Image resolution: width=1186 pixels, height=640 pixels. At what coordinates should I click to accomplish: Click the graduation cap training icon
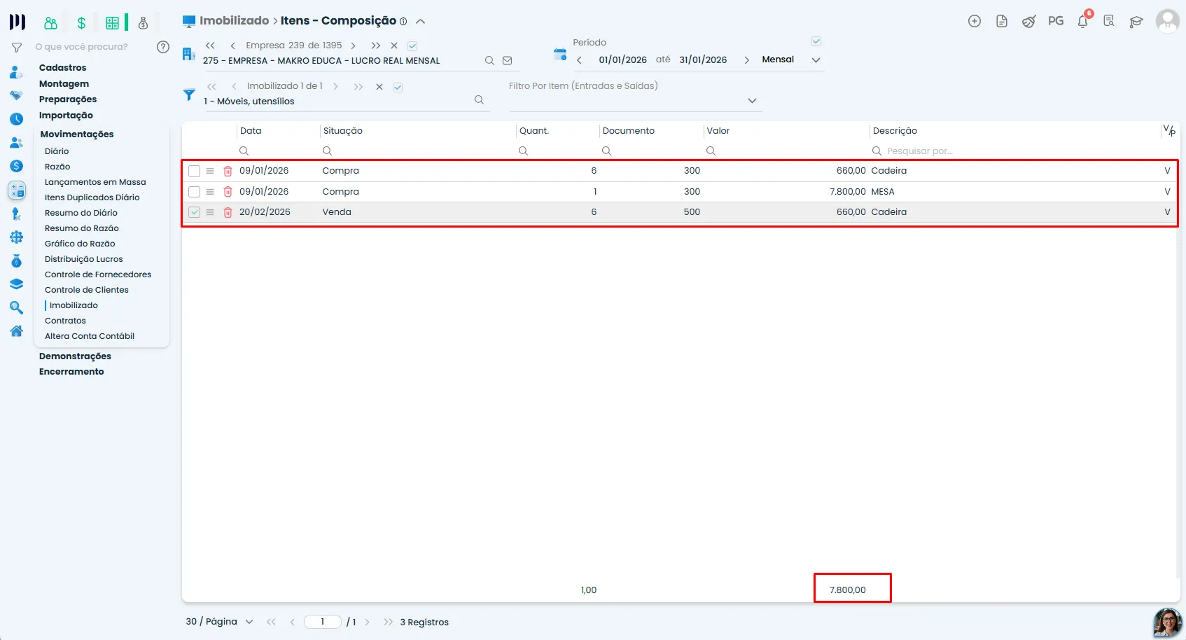point(1136,22)
